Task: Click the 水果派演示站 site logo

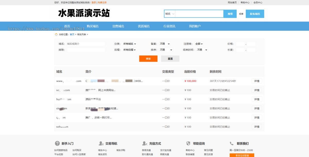Action: pyautogui.click(x=84, y=13)
